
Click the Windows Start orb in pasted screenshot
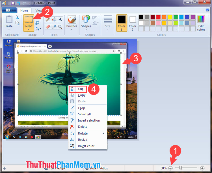pyautogui.click(x=7, y=137)
